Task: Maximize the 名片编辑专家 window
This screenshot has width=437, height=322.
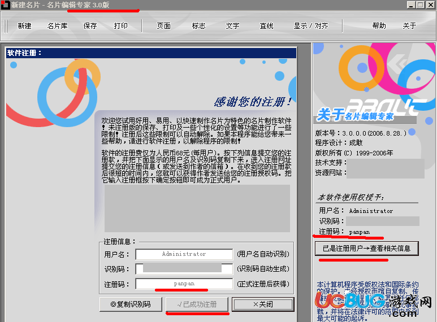Action: point(420,5)
